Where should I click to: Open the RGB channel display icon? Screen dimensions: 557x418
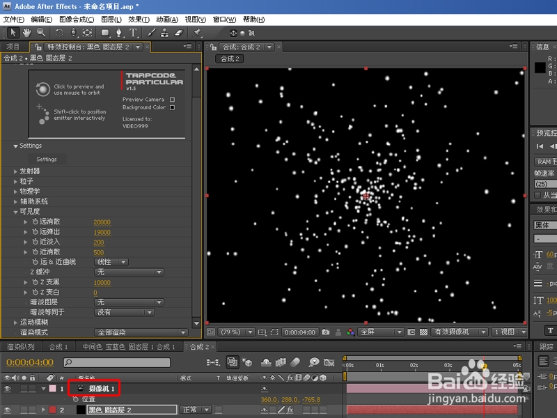coord(350,332)
